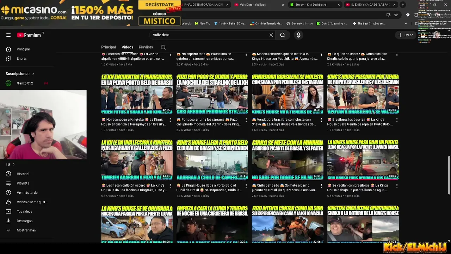Open the 1 sub = Baile bookmark
Screen dimensions: 451x254
tap(229, 24)
